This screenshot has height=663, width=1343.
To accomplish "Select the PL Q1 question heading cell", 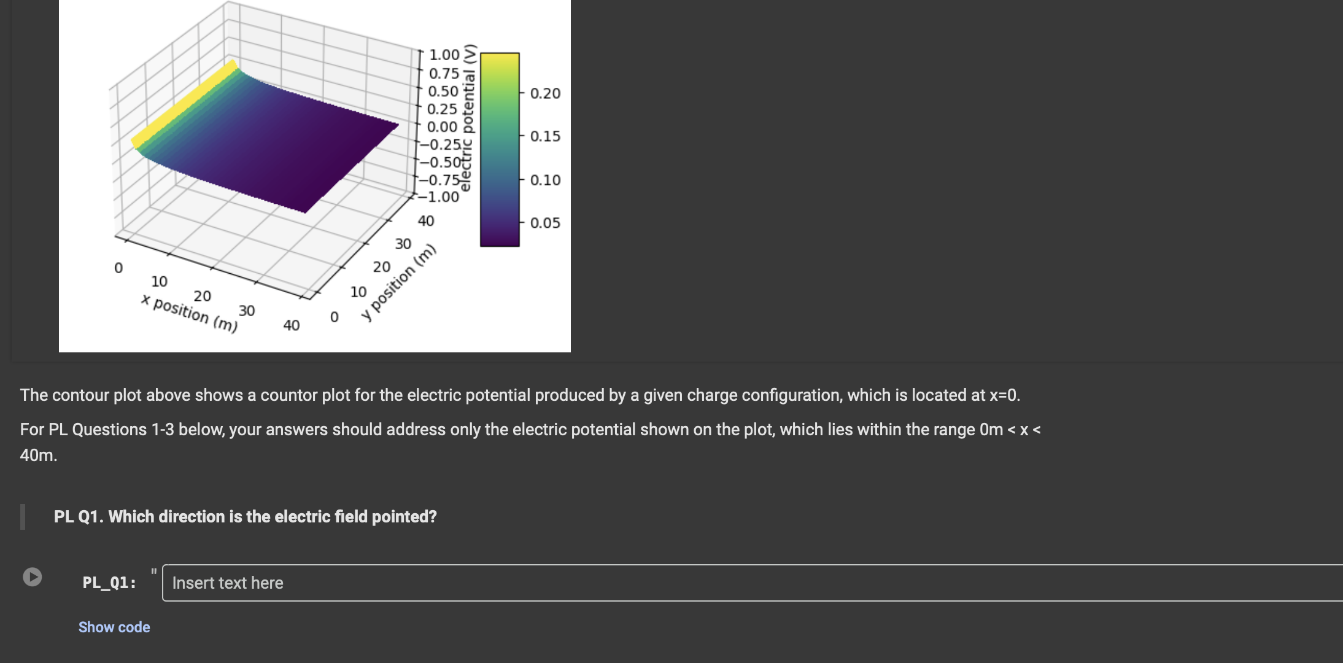I will click(x=245, y=516).
